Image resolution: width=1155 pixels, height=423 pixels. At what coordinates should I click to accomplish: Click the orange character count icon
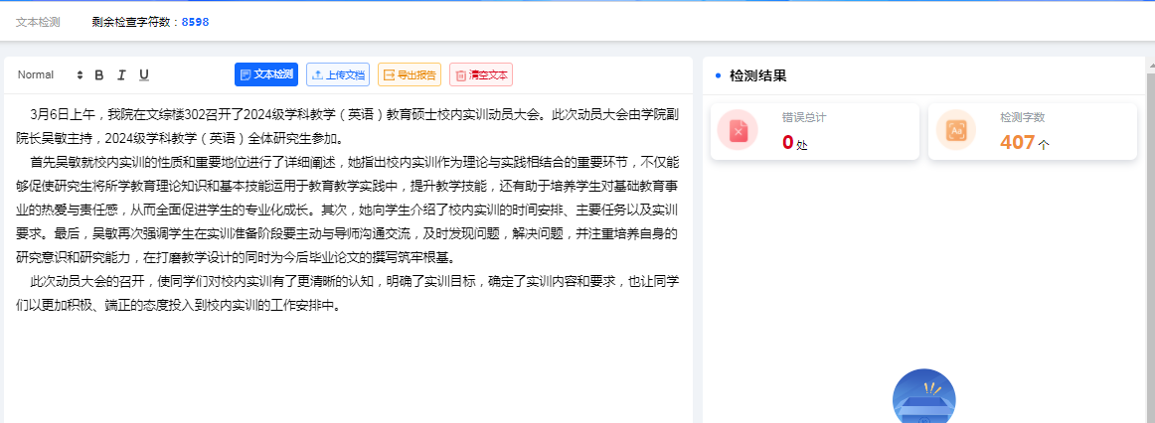[x=955, y=130]
